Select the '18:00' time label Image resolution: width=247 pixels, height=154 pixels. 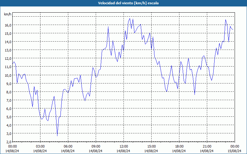pyautogui.click(x=179, y=147)
